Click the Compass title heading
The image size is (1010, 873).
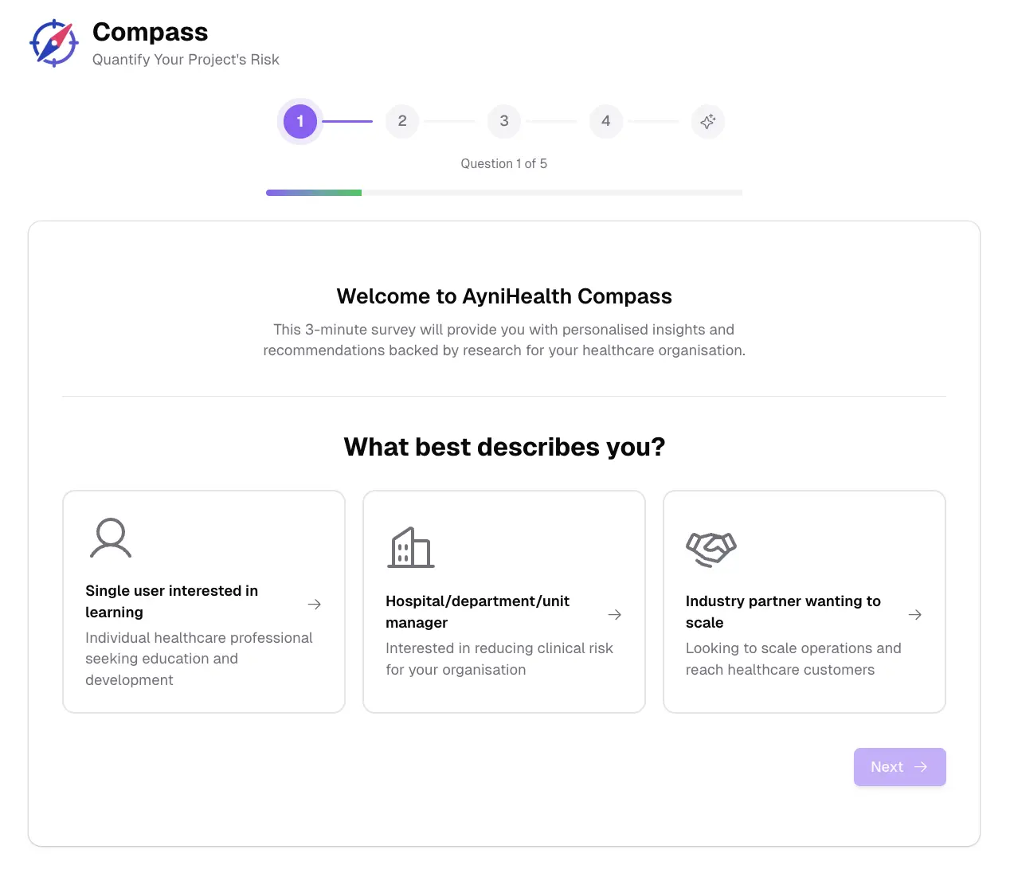click(x=150, y=32)
